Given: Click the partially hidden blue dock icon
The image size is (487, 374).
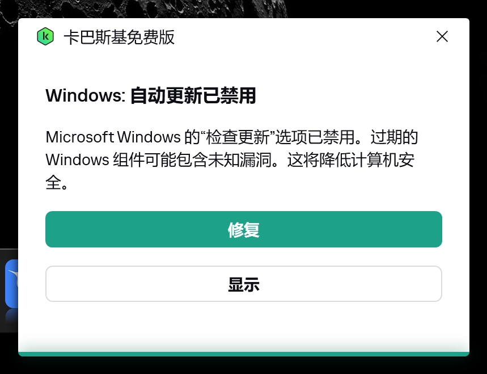Looking at the screenshot, I should click(11, 284).
